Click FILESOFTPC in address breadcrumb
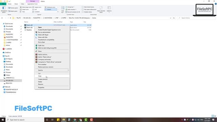The width and height of the screenshot is (217, 122). (37, 18)
